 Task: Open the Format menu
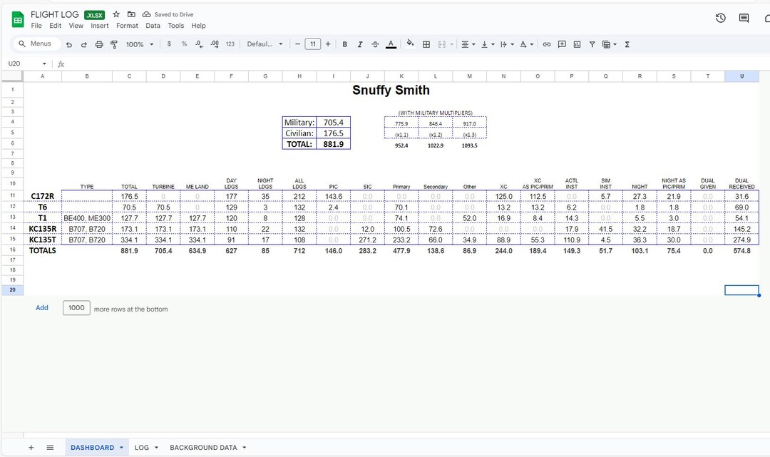(x=127, y=25)
